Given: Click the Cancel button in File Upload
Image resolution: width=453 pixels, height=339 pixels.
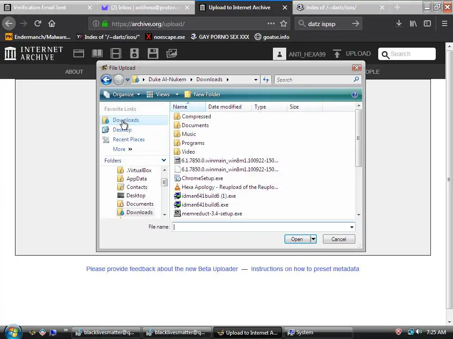Looking at the screenshot, I should 338,239.
